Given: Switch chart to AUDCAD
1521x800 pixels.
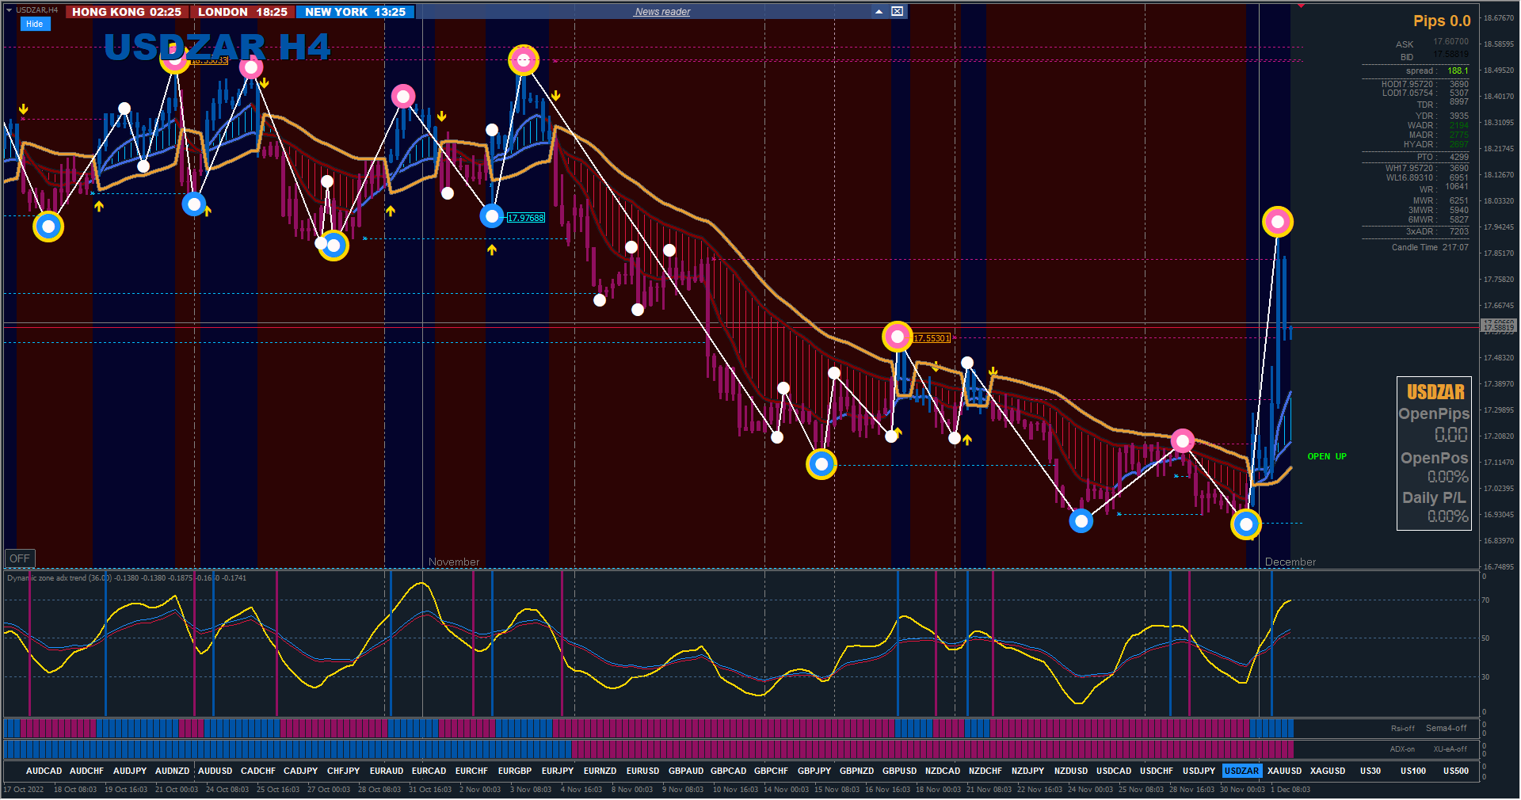Looking at the screenshot, I should (44, 771).
